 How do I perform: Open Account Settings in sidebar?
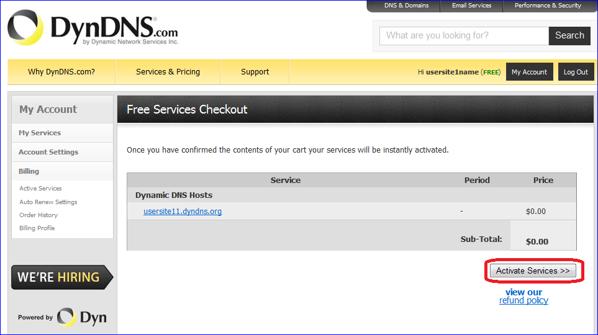click(48, 152)
